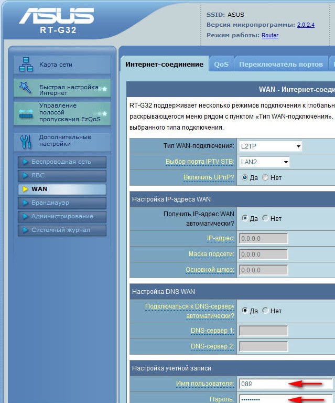Viewport: 335px width, 403px height.
Task: Open the IPTV STB port dropdown showing LAN2
Action: pyautogui.click(x=264, y=162)
